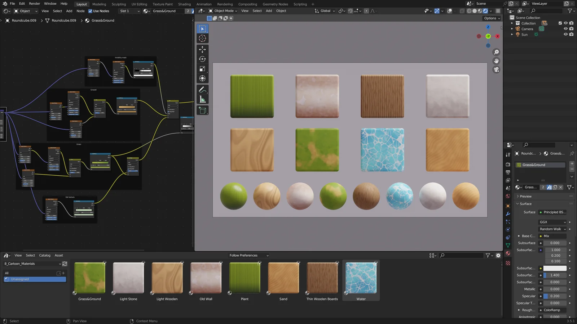Image resolution: width=577 pixels, height=324 pixels.
Task: Select the Annotate tool
Action: 202,90
